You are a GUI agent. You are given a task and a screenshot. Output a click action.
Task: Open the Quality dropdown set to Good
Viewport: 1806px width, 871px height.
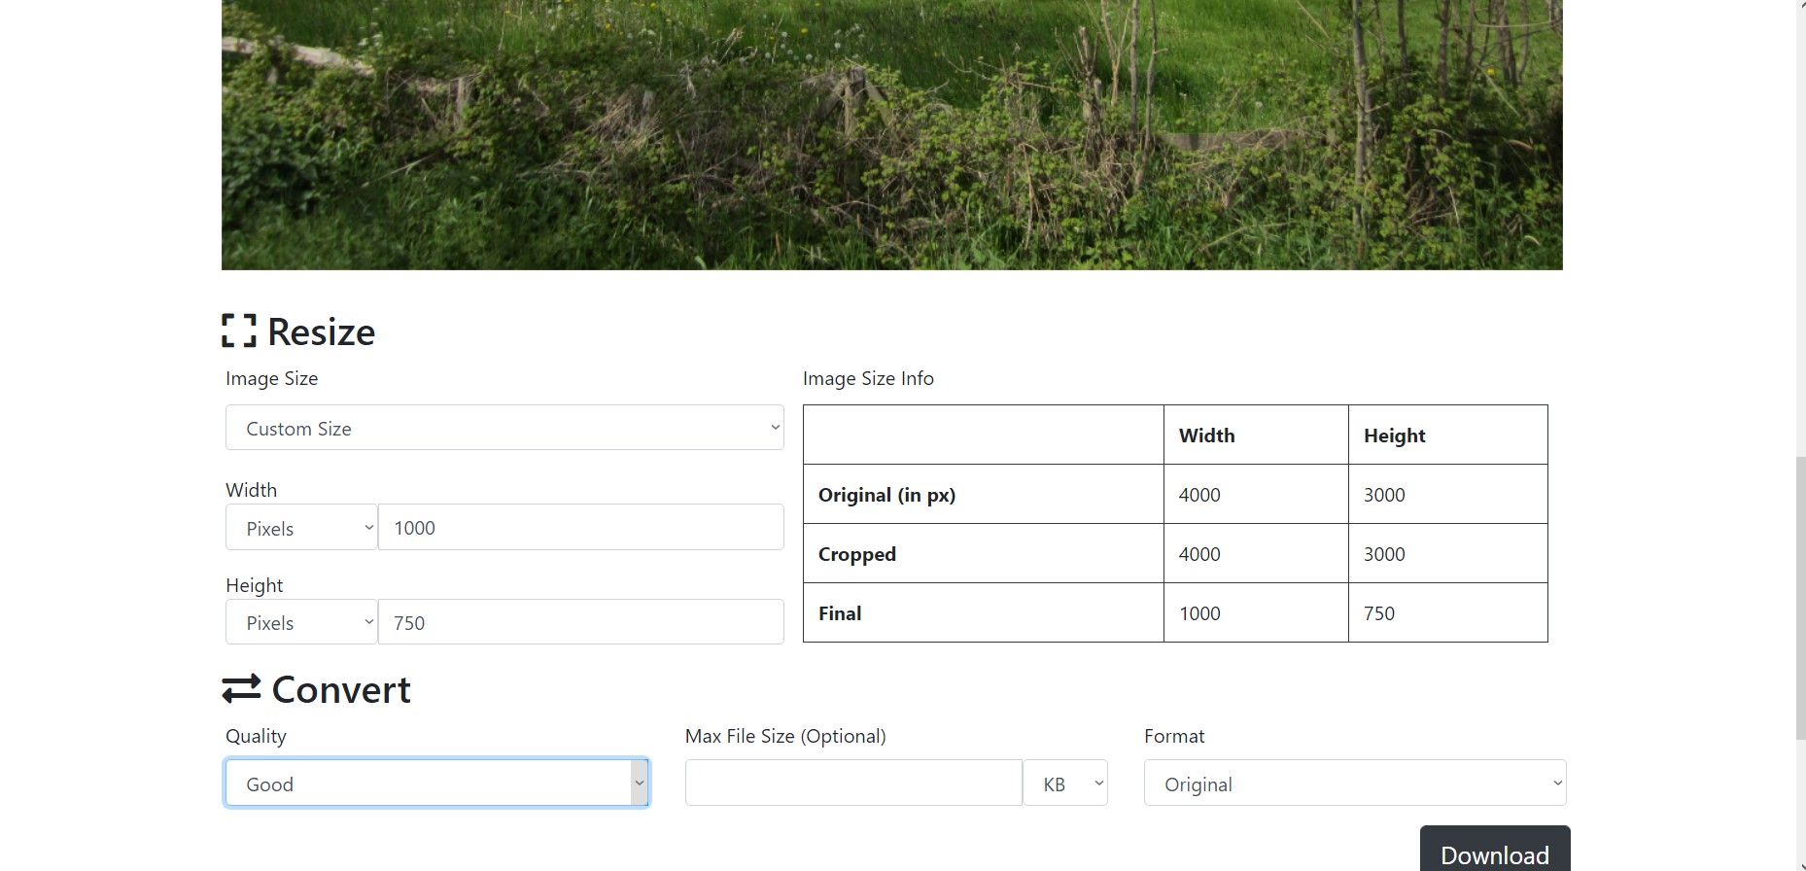coord(436,784)
